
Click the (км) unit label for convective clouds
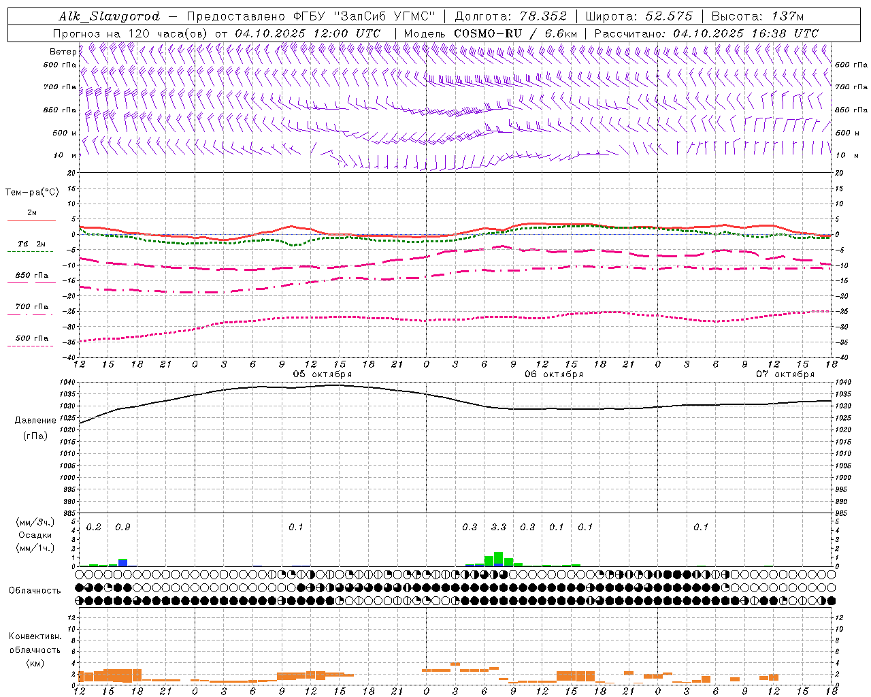coord(35,663)
